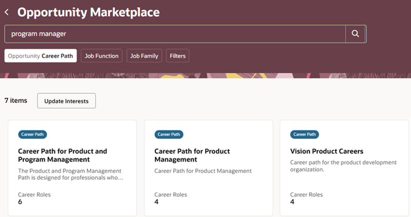Open the Vision Product Careers card title
This screenshot has width=411, height=217.
click(327, 151)
